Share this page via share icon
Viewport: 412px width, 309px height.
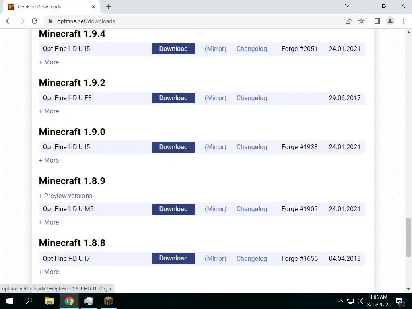(x=348, y=21)
